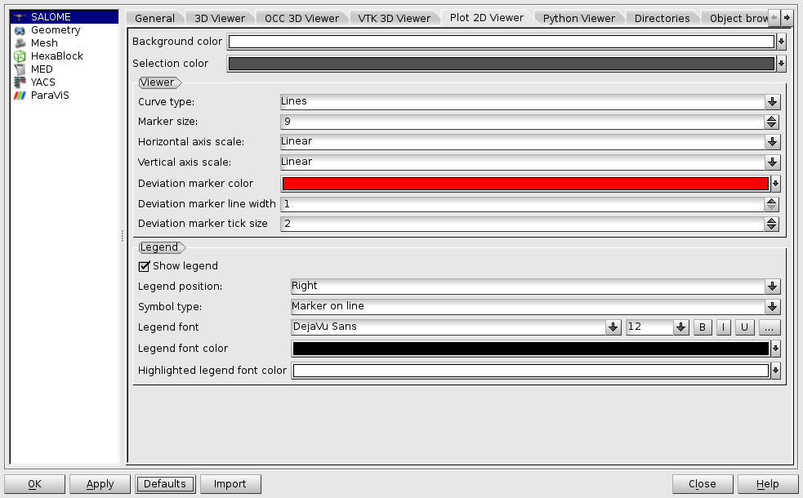Select the MED module icon
The height and width of the screenshot is (498, 803).
click(x=18, y=69)
